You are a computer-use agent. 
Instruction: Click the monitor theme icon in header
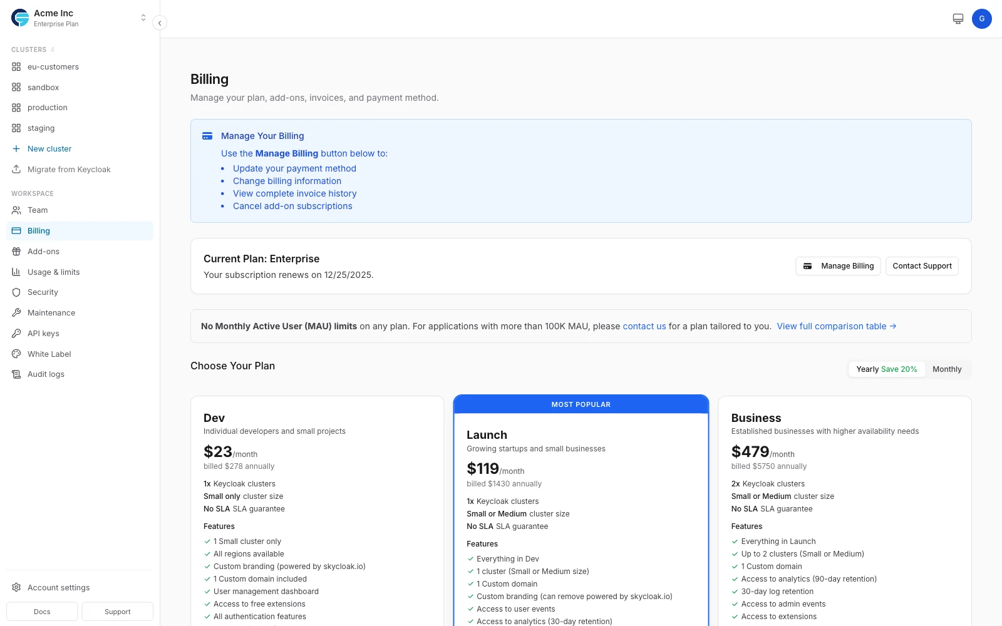pos(958,19)
